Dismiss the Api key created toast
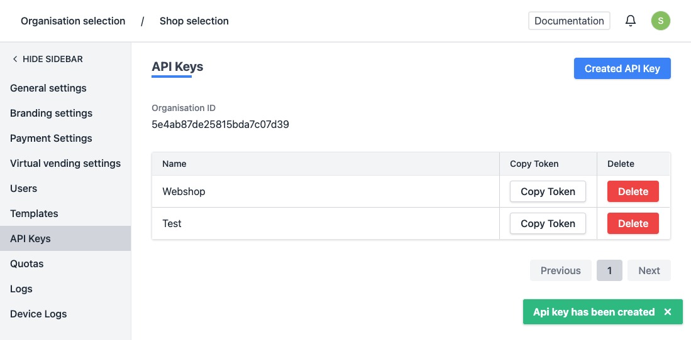The image size is (691, 340). click(x=668, y=312)
